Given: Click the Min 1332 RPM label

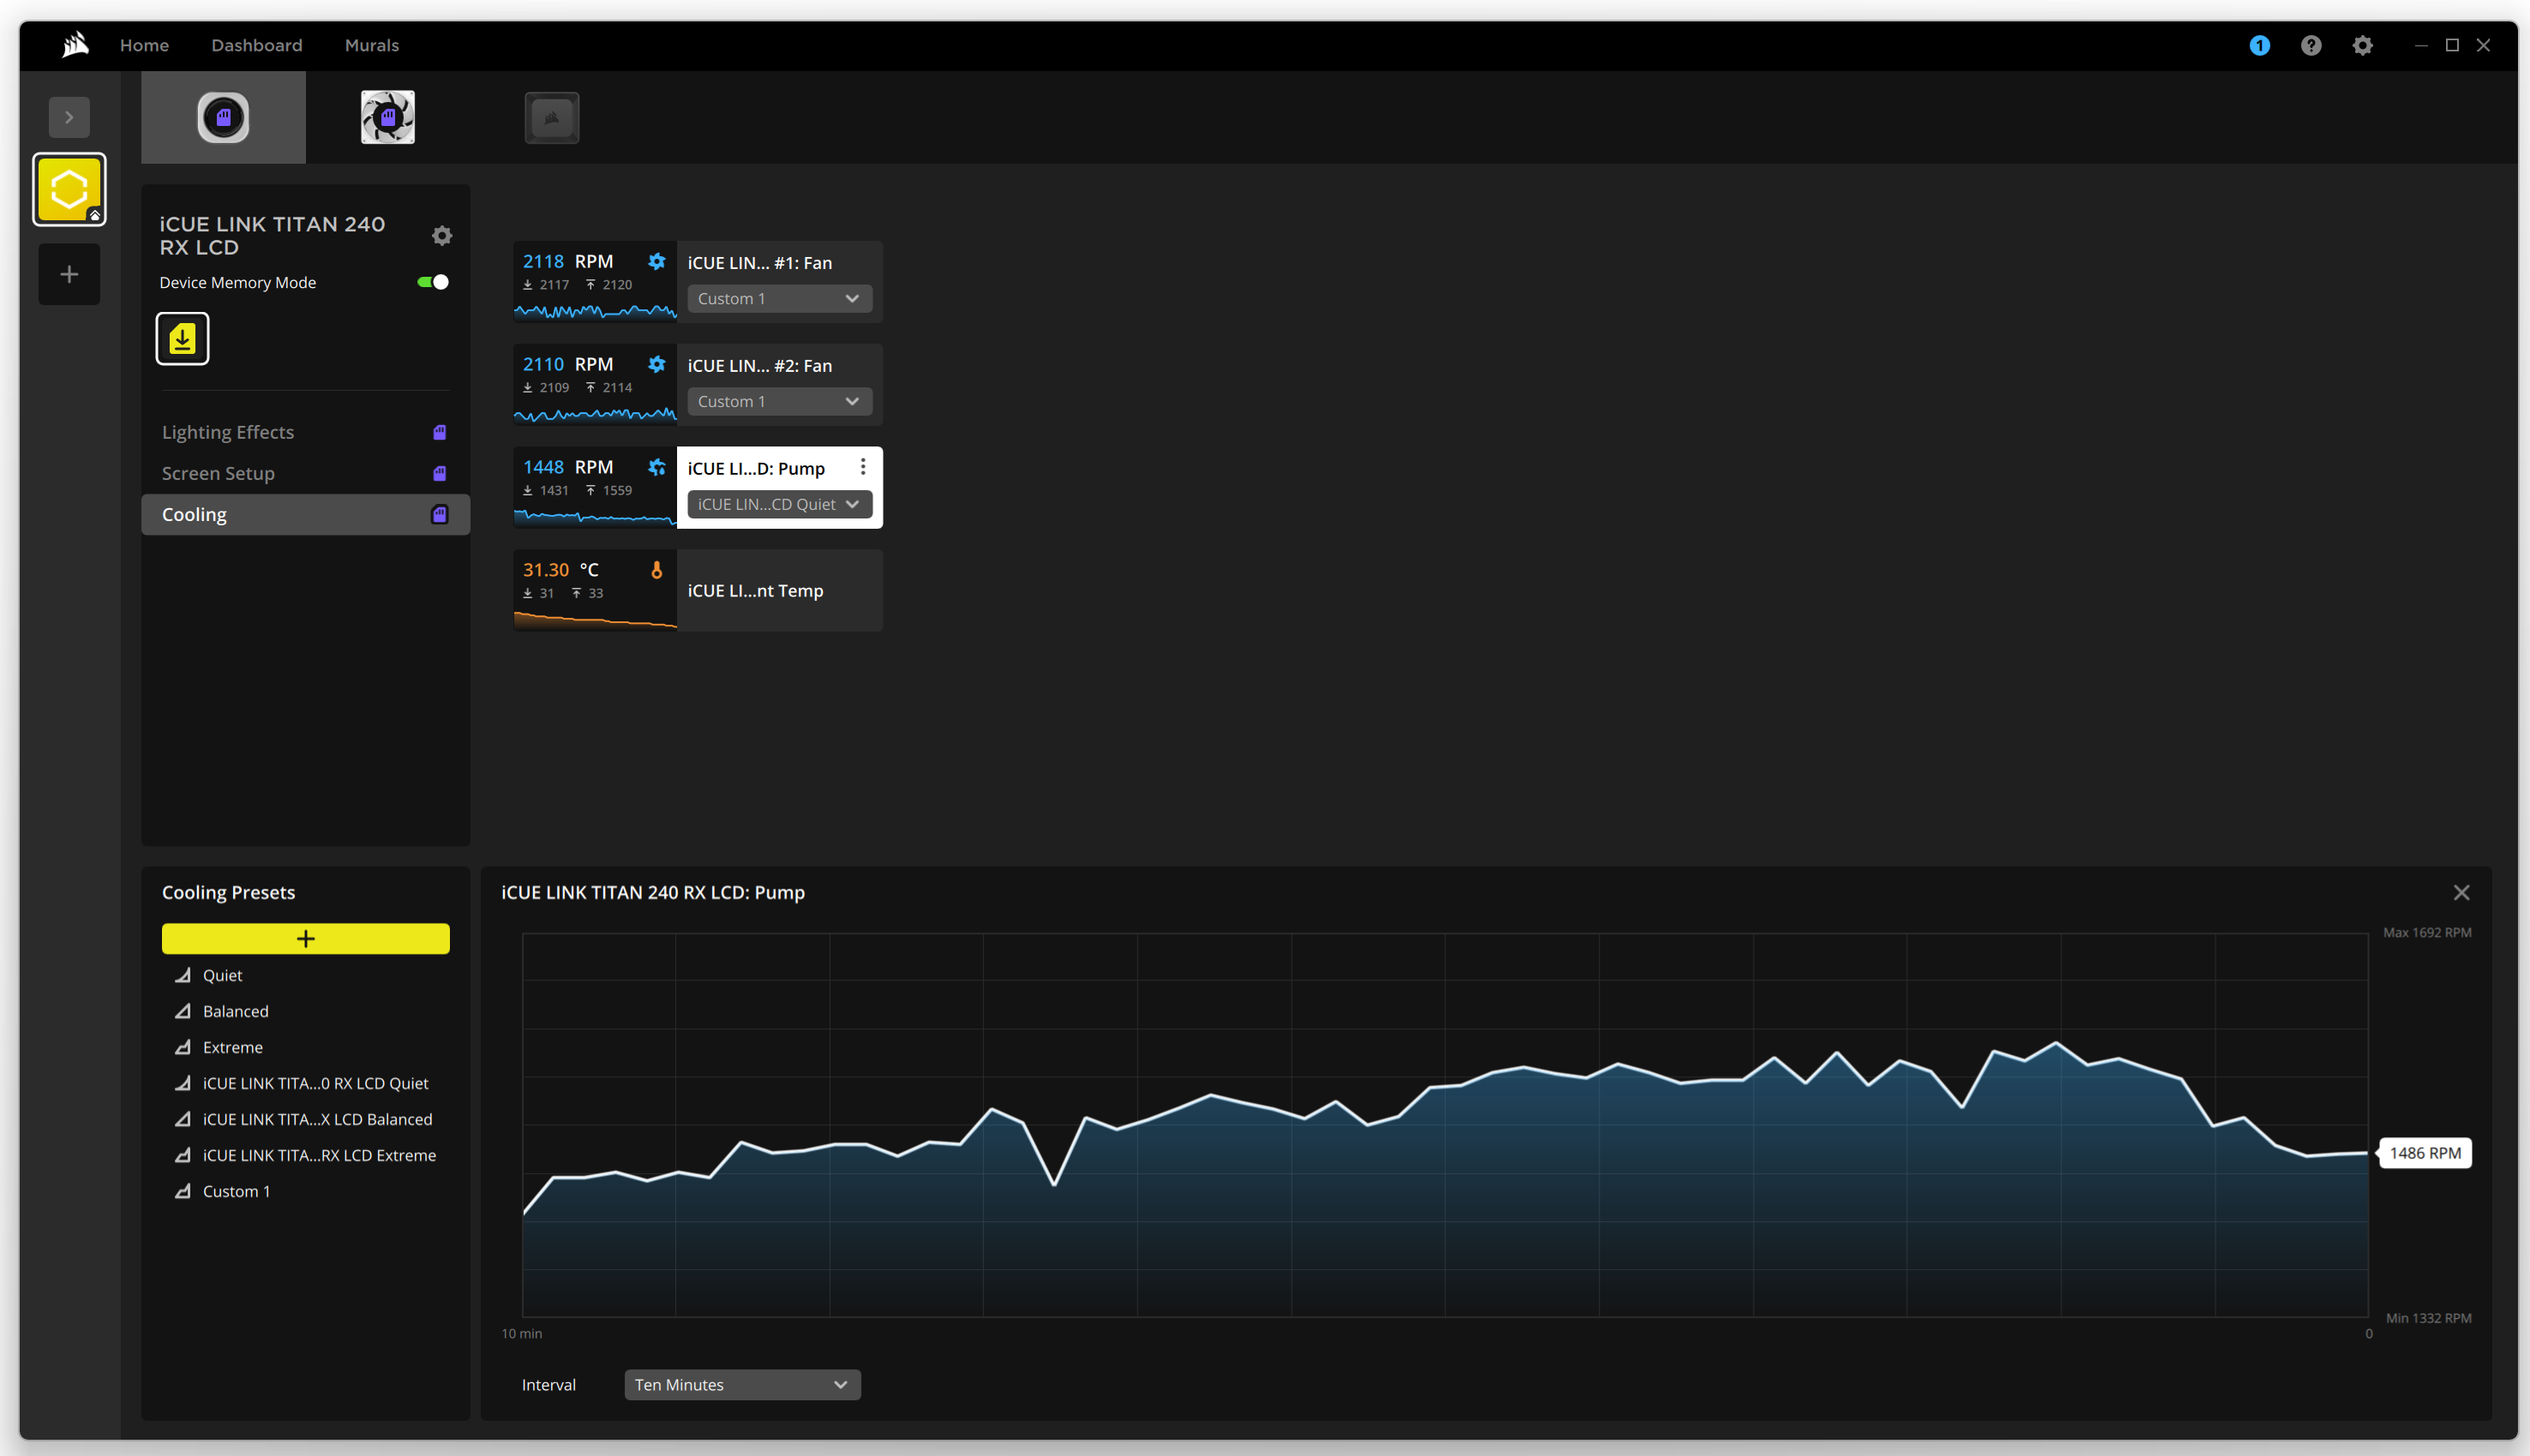Looking at the screenshot, I should click(2428, 1318).
